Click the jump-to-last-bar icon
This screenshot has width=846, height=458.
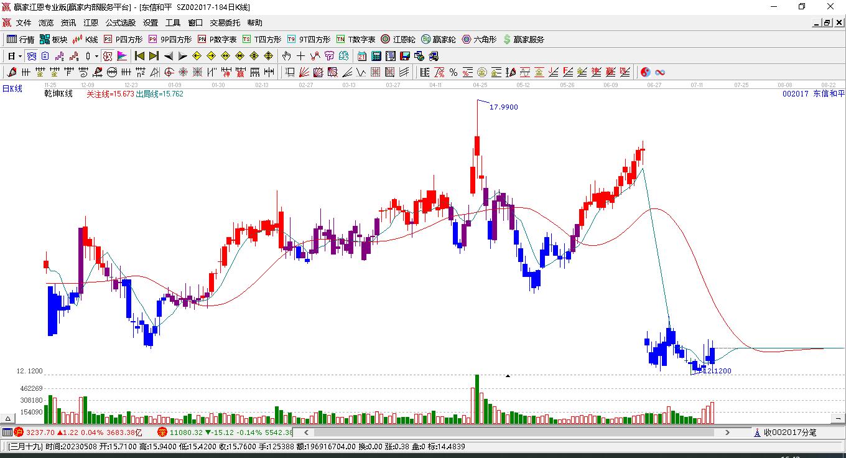pyautogui.click(x=154, y=56)
